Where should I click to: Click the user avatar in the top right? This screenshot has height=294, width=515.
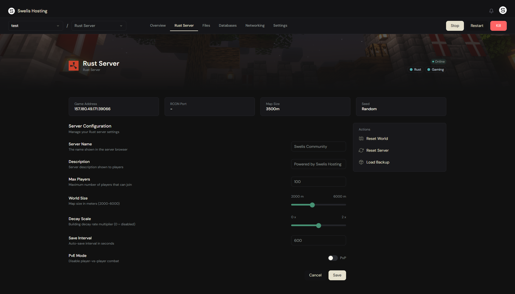(503, 10)
